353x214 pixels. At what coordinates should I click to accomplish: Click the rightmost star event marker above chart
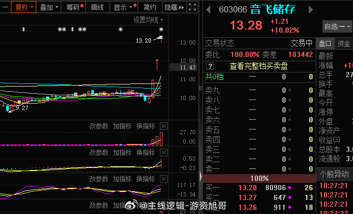(x=161, y=29)
